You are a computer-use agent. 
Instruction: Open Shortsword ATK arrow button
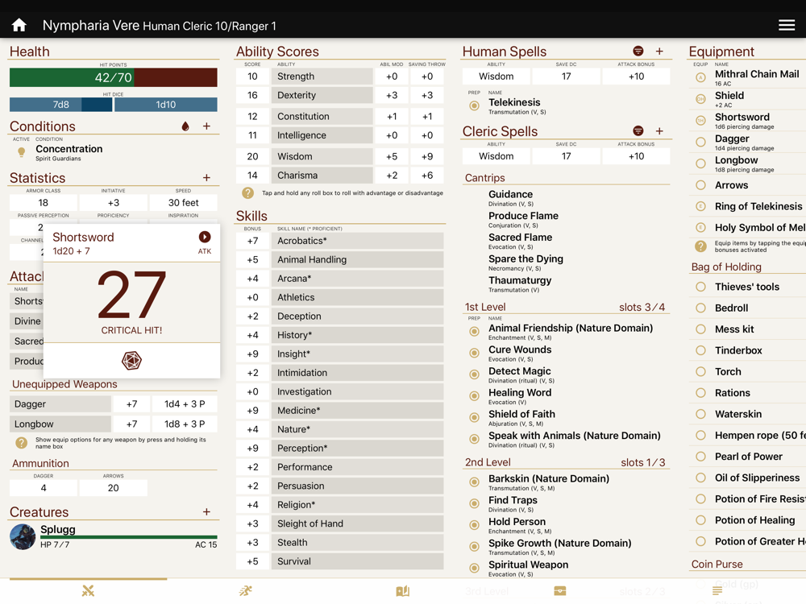pos(205,237)
